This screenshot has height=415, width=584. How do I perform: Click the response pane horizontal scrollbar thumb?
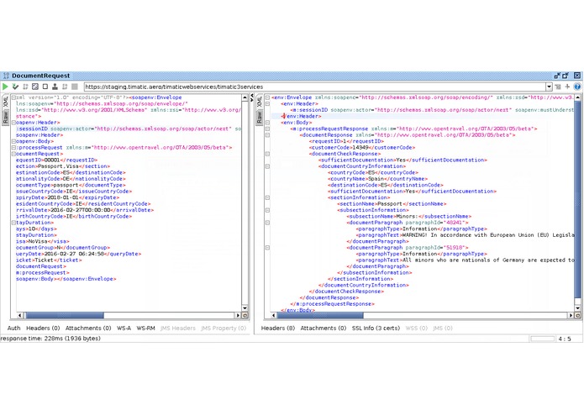[x=320, y=315]
